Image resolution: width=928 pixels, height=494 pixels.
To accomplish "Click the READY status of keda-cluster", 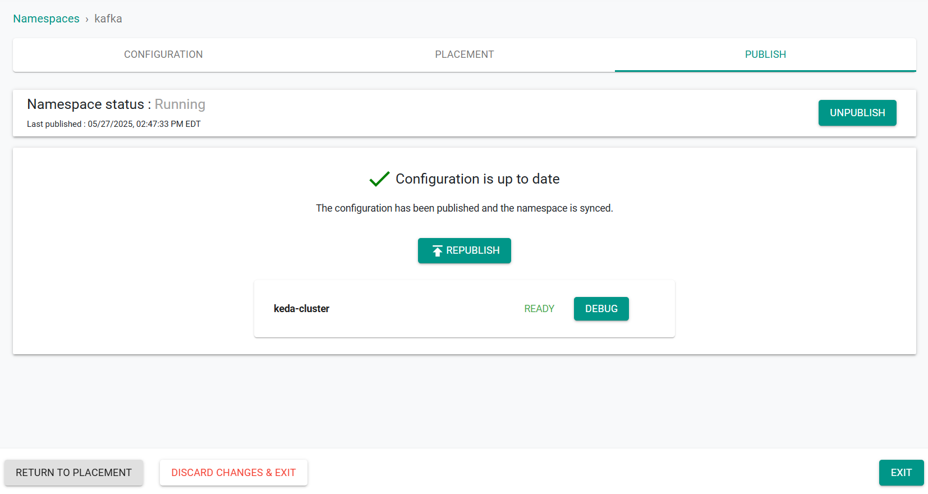I will (539, 309).
